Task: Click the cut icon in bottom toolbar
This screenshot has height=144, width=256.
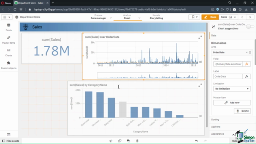Action: click(x=111, y=141)
